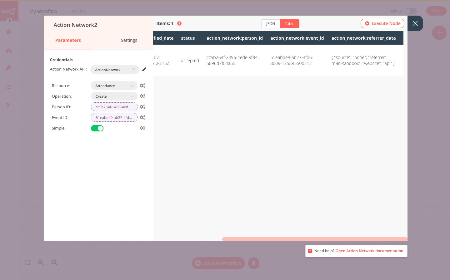Open Action Network documentation link
The width and height of the screenshot is (450, 280).
pyautogui.click(x=369, y=251)
